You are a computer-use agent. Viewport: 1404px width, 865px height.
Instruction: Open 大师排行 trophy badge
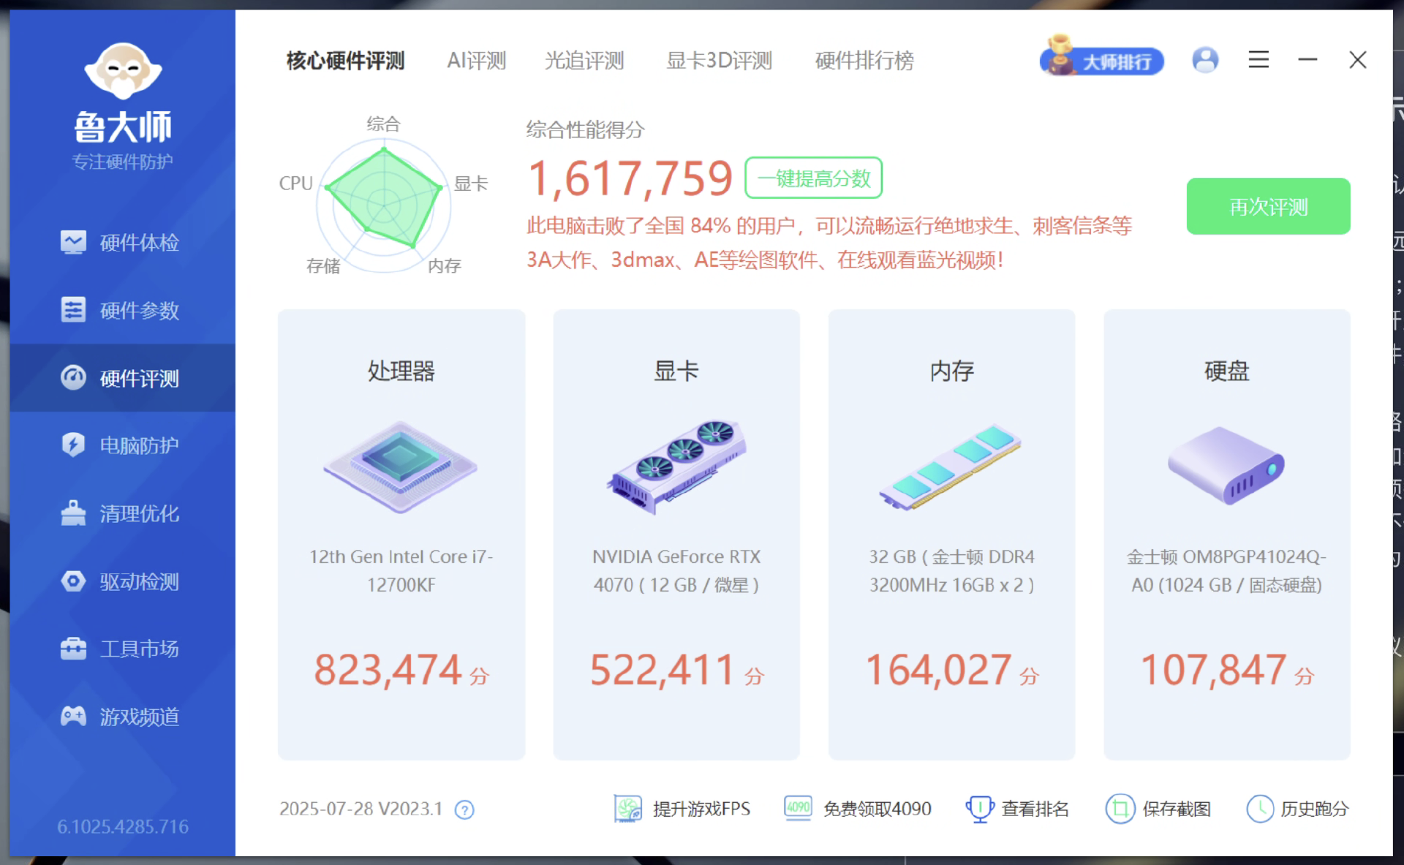1102,57
